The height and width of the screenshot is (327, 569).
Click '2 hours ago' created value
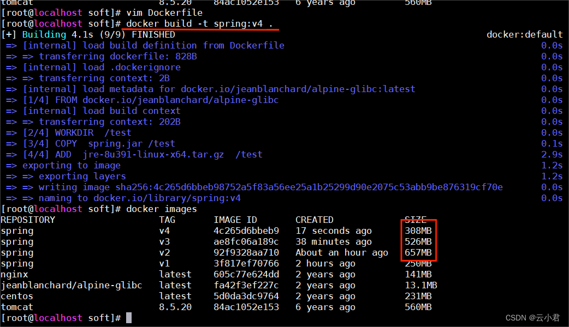325,264
